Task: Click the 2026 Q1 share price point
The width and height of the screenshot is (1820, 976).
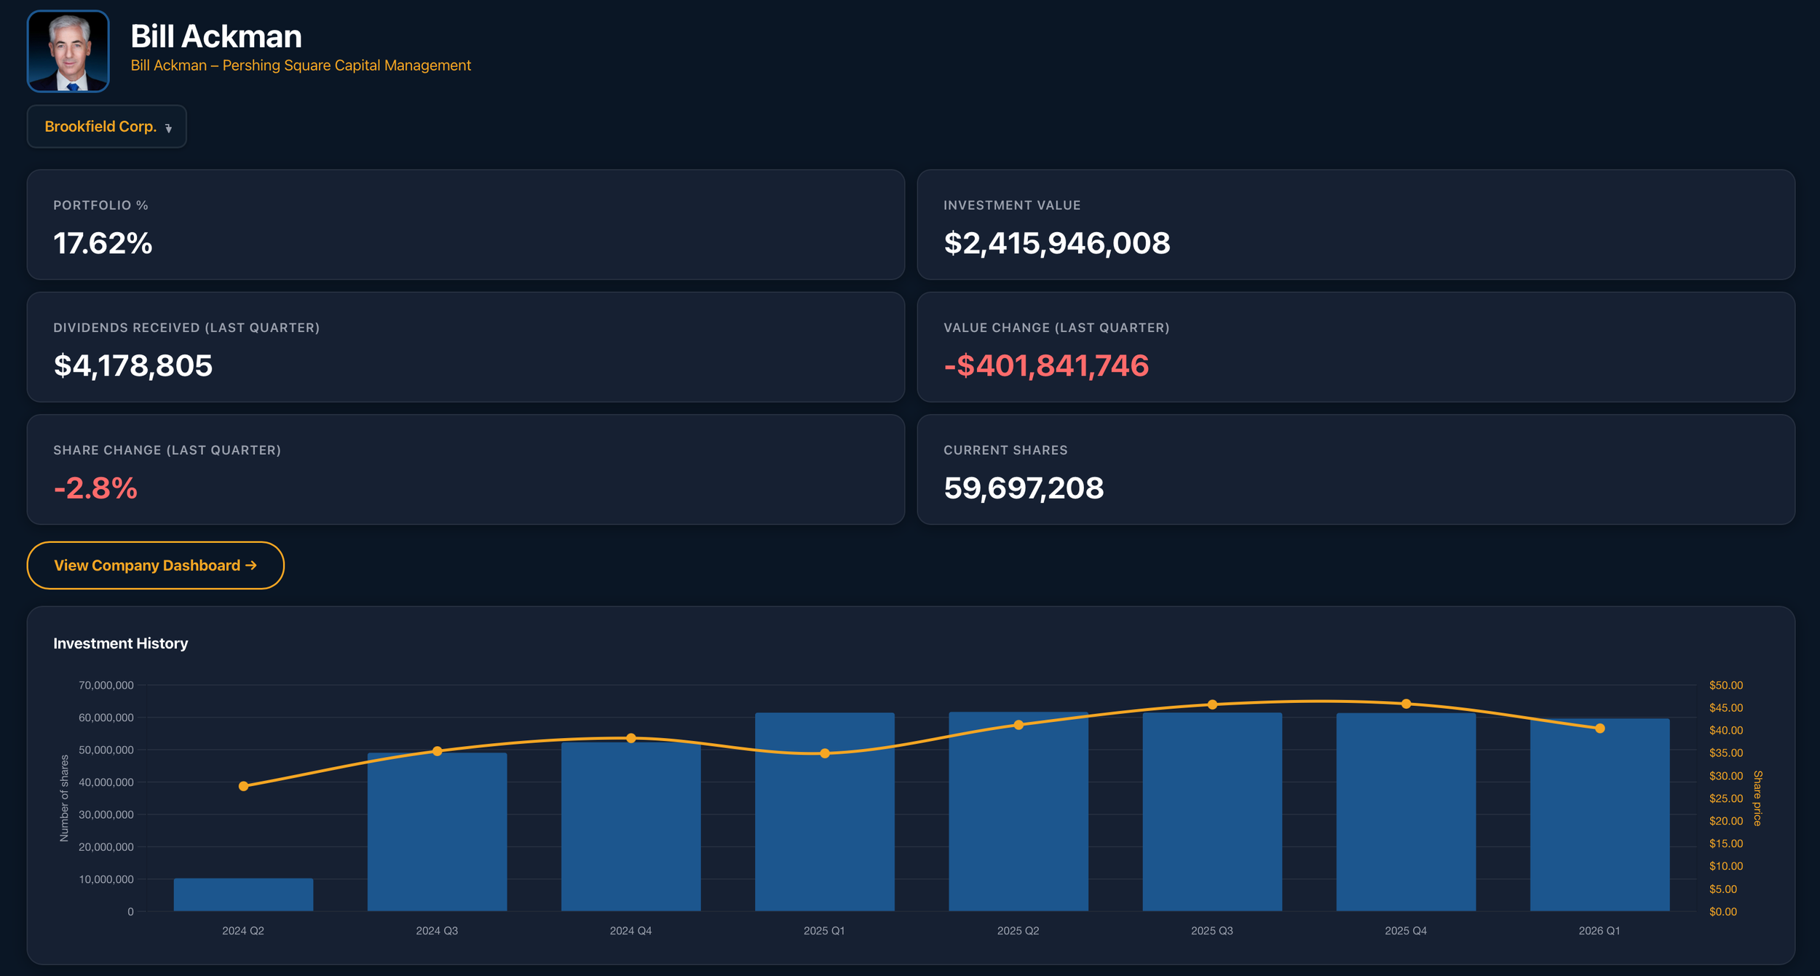Action: pos(1599,729)
